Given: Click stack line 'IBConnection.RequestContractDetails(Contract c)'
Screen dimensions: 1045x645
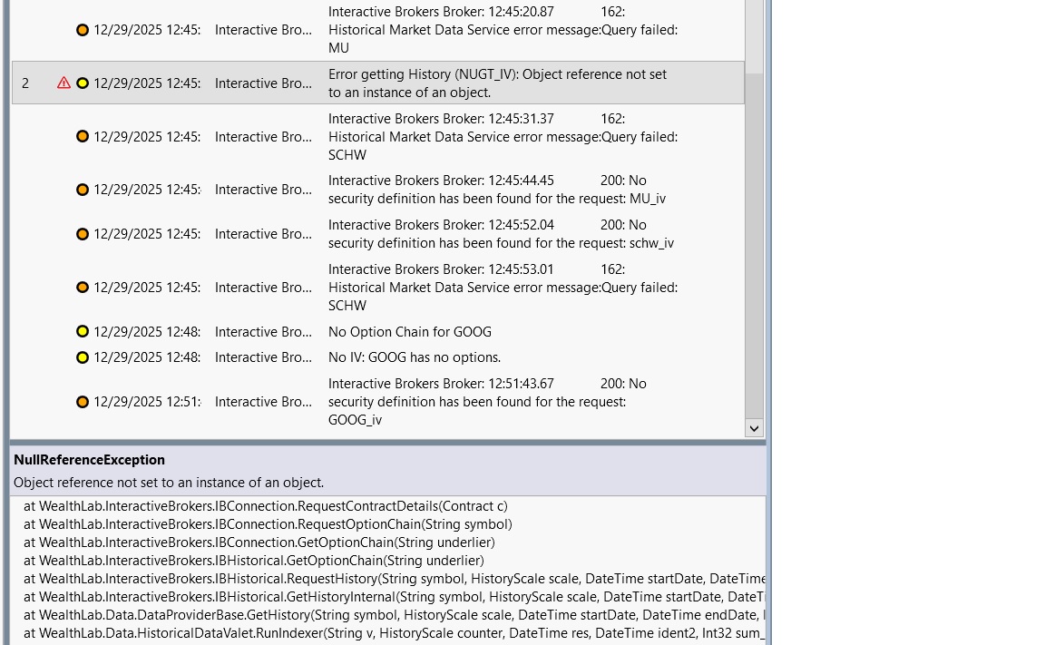Looking at the screenshot, I should [x=265, y=506].
